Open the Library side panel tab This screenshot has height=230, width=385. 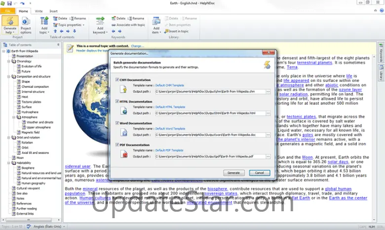pos(381,73)
